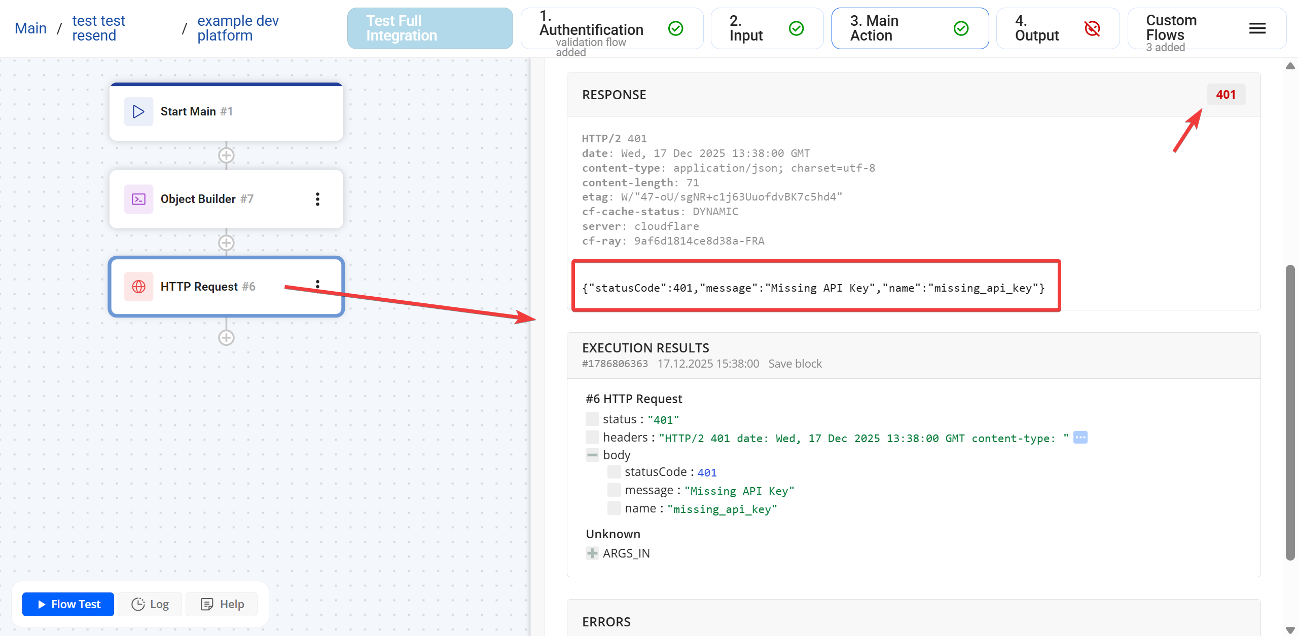Click the Object Builder terminal icon

click(x=138, y=199)
